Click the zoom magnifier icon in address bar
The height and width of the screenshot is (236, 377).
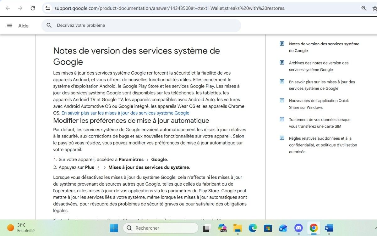364,8
